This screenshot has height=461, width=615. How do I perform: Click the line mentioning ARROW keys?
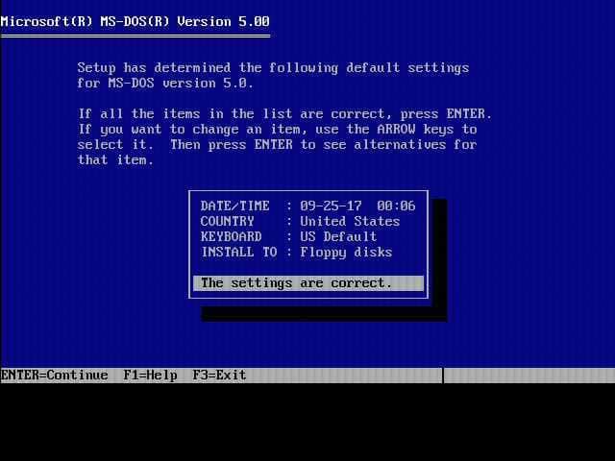[278, 130]
